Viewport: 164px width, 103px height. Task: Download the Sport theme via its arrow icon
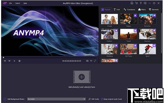pyautogui.click(x=154, y=46)
